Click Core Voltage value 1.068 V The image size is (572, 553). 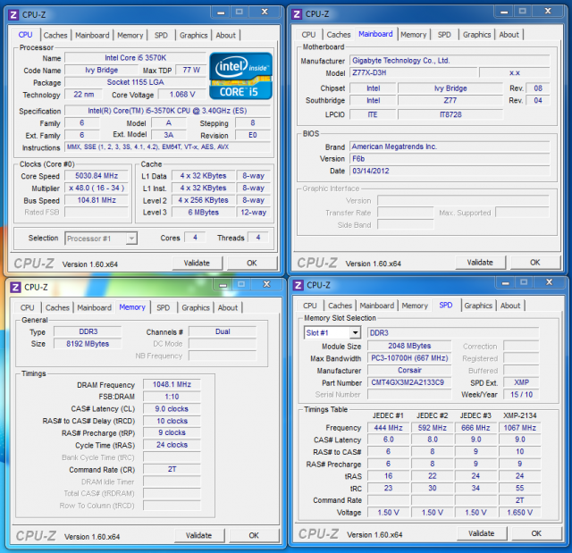pyautogui.click(x=182, y=95)
